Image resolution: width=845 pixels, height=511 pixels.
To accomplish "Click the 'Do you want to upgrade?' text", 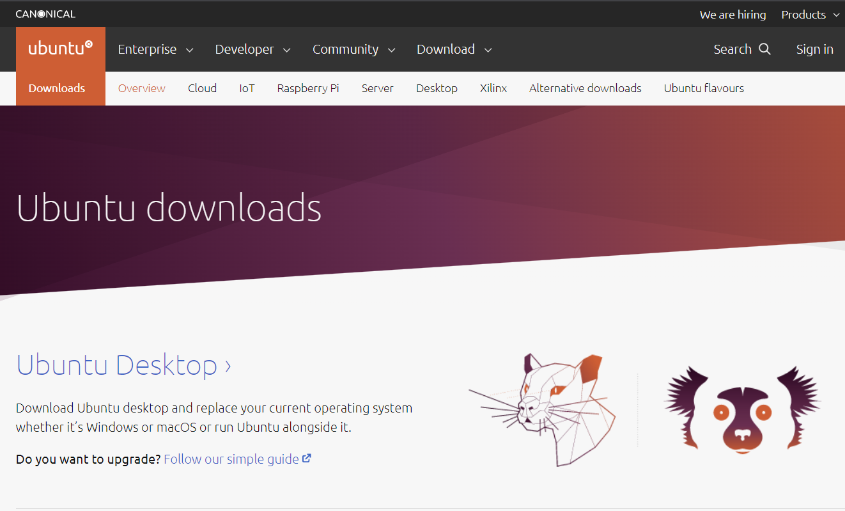I will 88,459.
